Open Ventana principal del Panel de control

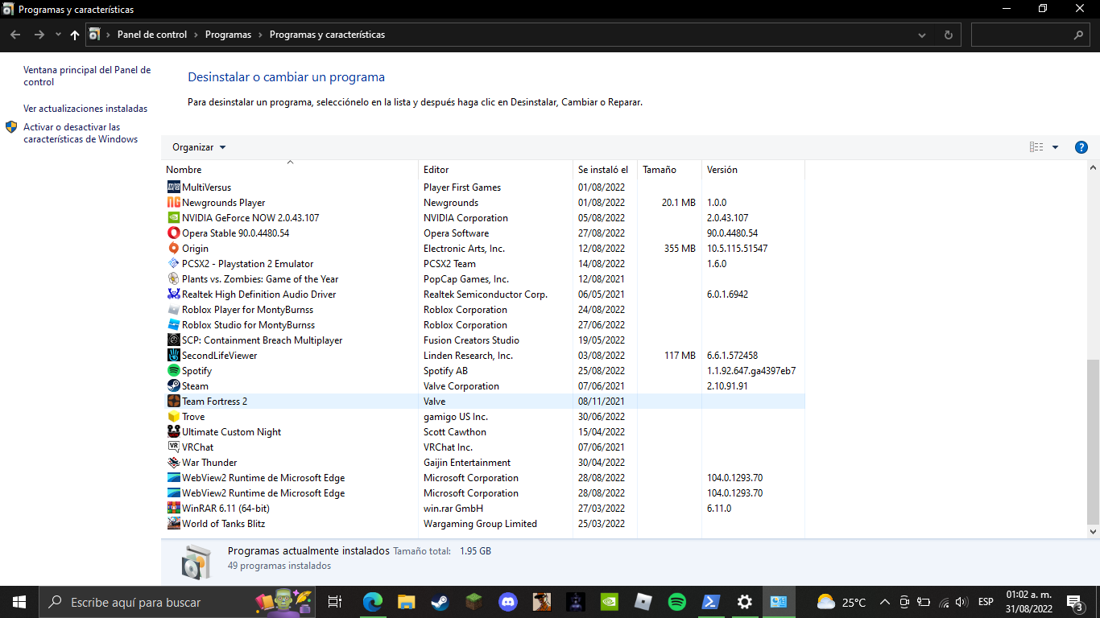[87, 76]
